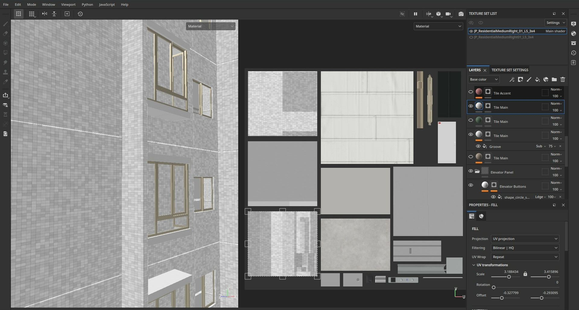
Task: Hide the Tile Accent layer
Action: click(x=470, y=92)
